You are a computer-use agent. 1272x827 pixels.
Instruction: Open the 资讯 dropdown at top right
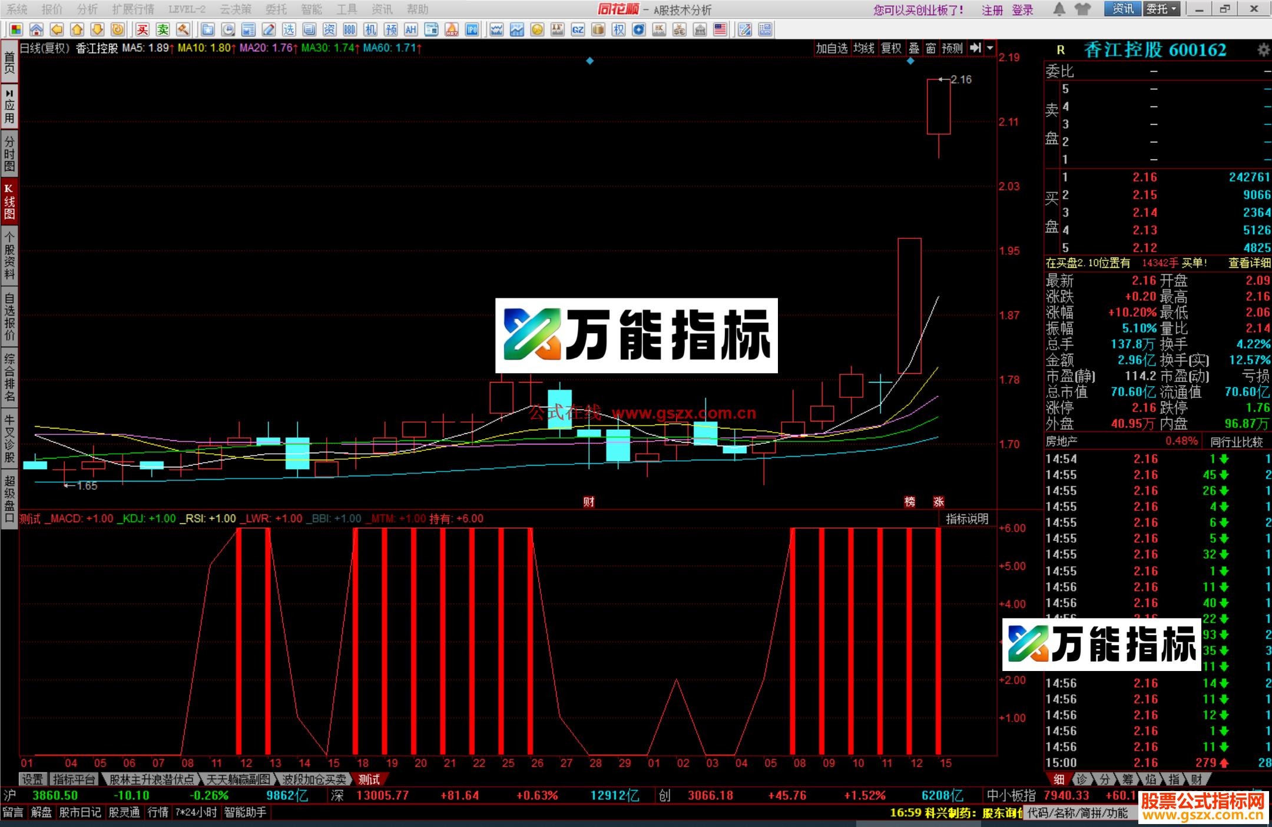tap(1122, 9)
